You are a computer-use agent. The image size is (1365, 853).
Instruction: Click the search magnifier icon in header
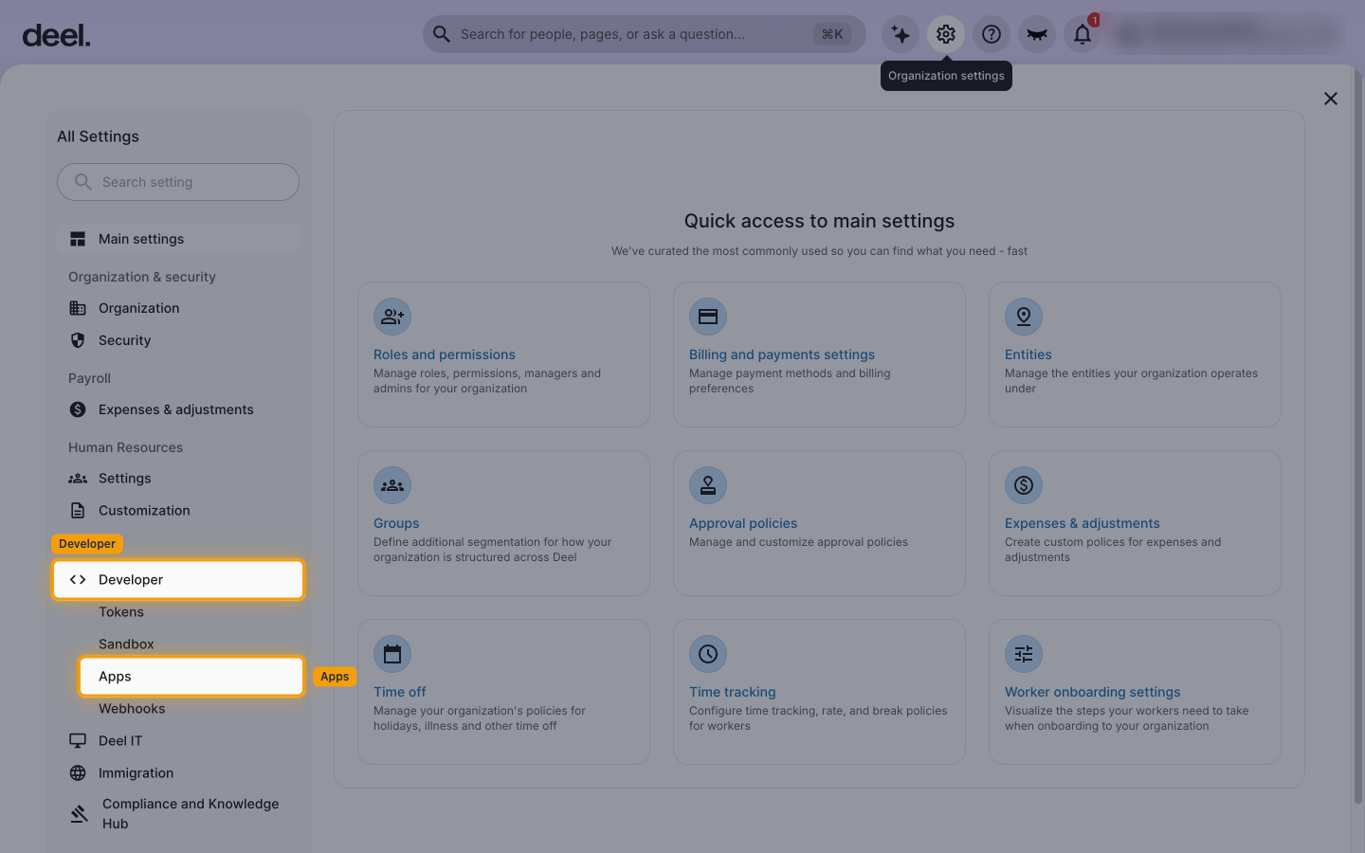coord(442,34)
